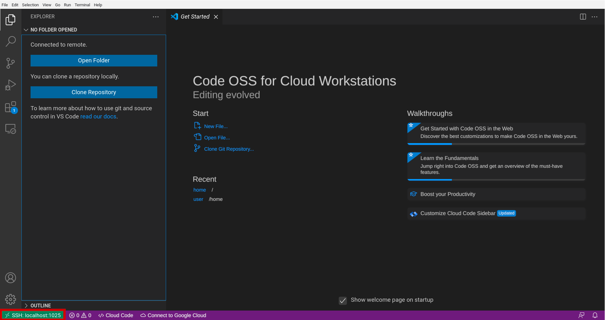Open the Extensions icon with badge
605x320 pixels.
point(10,107)
